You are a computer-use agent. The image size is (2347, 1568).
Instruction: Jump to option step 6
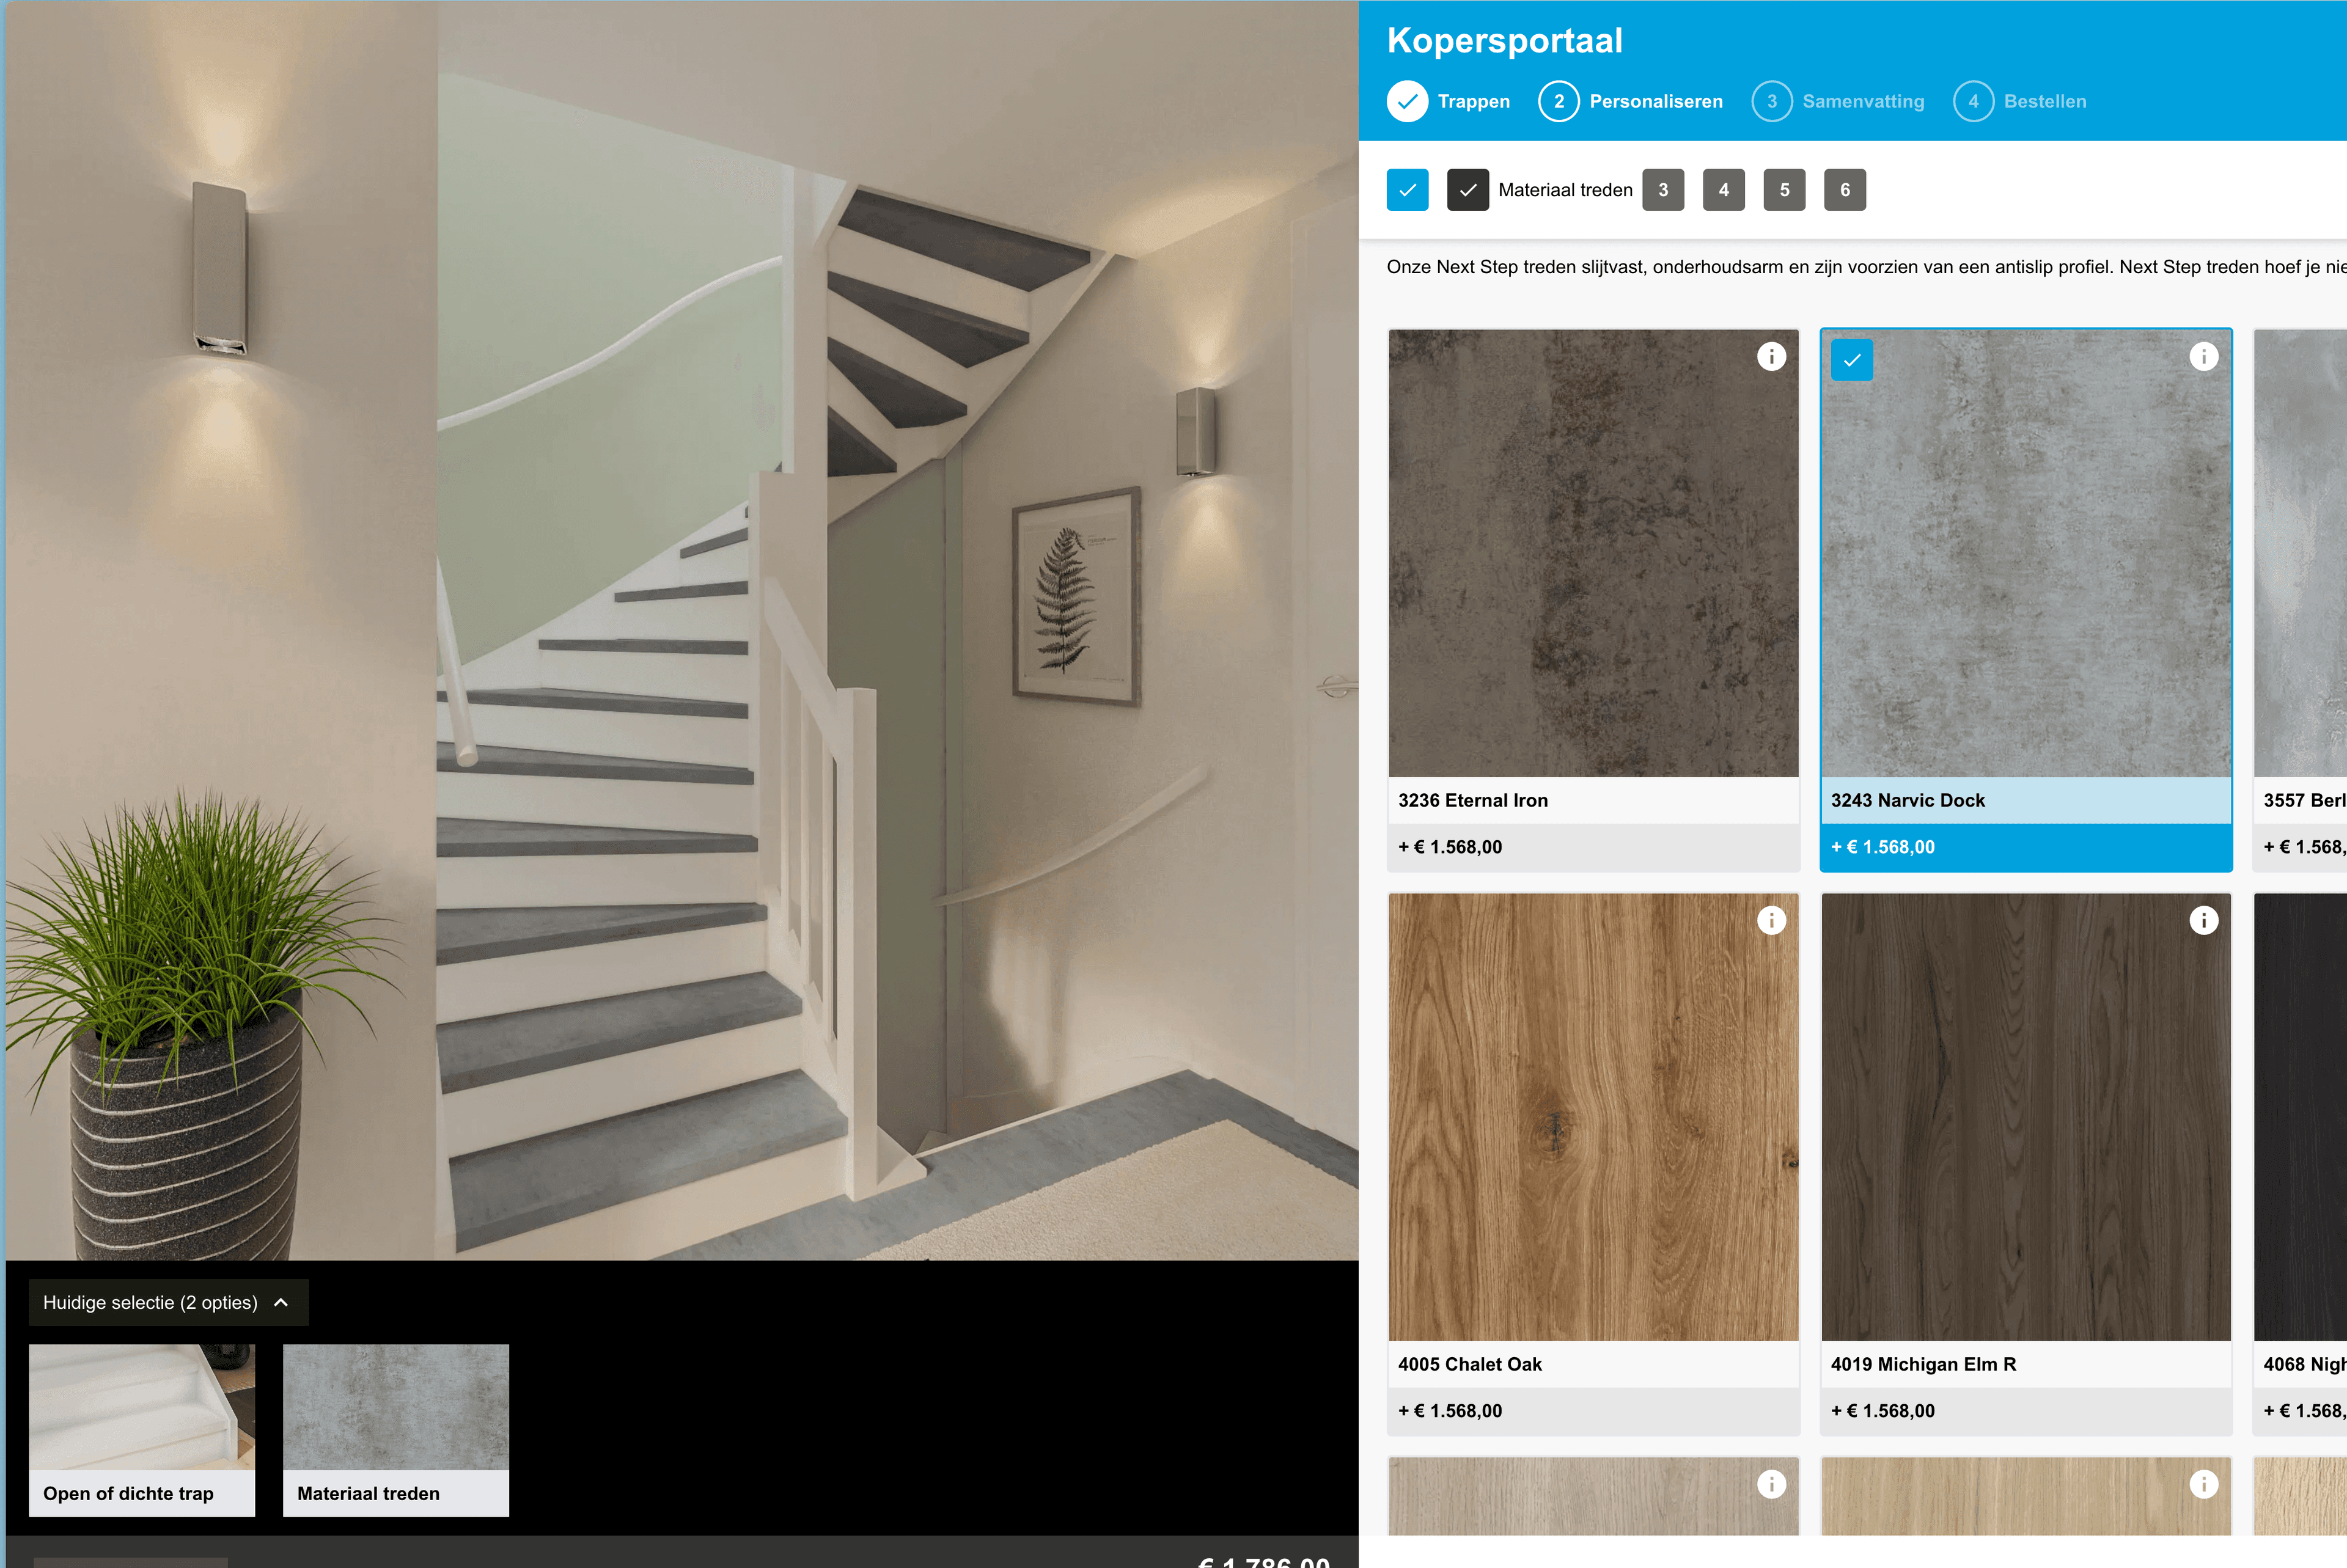click(x=1844, y=190)
